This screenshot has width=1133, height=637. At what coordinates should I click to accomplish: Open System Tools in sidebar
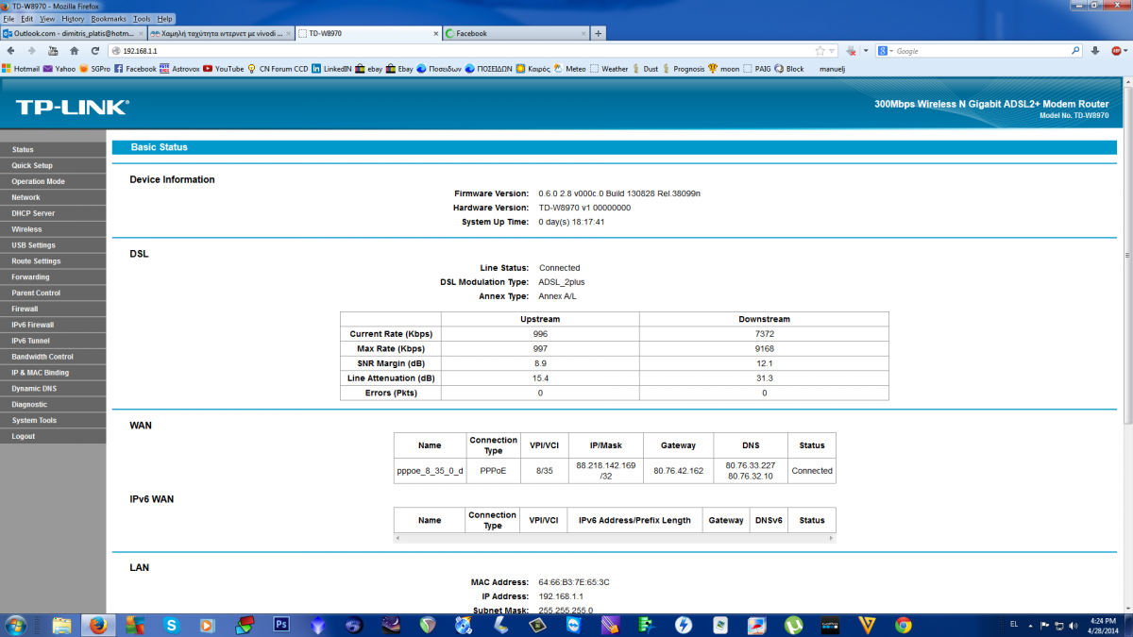point(53,420)
